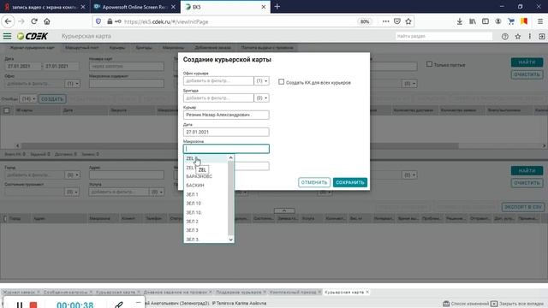Go forward with the browser forward arrow
Image resolution: width=548 pixels, height=308 pixels.
pyautogui.click(x=21, y=21)
